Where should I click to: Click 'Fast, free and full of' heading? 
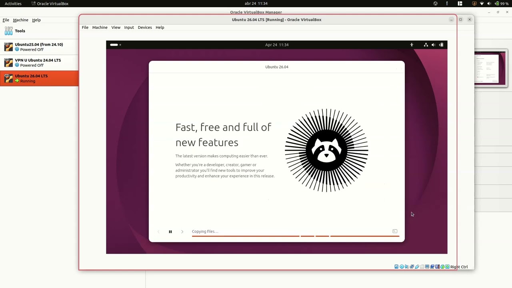(x=223, y=127)
